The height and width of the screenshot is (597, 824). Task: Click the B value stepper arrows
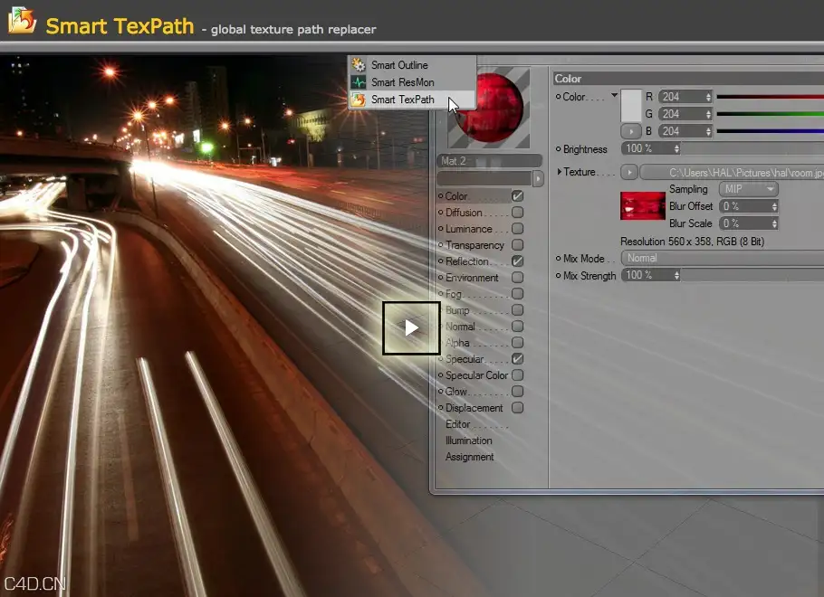pos(708,131)
